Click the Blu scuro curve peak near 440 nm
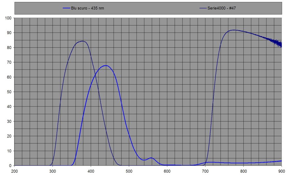Screen dimensions: 289x178 click(106, 65)
